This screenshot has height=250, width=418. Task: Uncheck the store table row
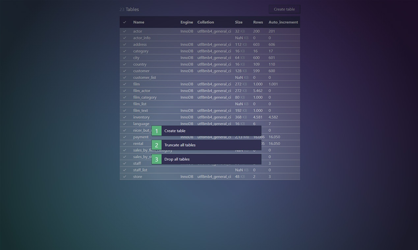pyautogui.click(x=125, y=177)
